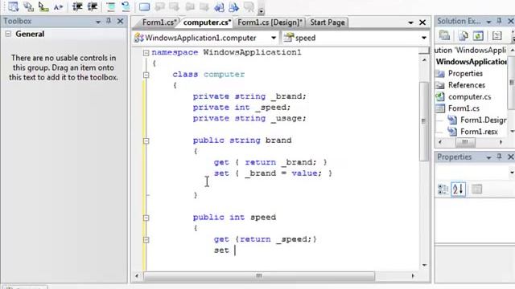Select References node in Solution Explorer
This screenshot has height=289, width=515.
(x=467, y=85)
